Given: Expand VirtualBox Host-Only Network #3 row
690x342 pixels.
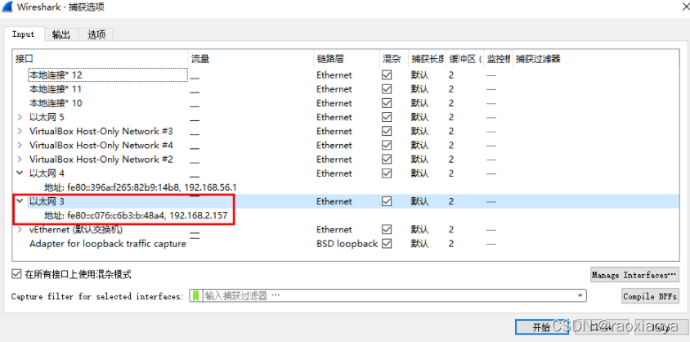Looking at the screenshot, I should tap(20, 131).
